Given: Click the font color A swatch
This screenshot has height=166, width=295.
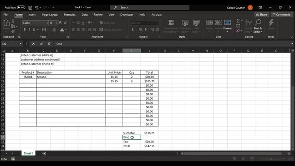Looking at the screenshot, I should click(x=62, y=30).
